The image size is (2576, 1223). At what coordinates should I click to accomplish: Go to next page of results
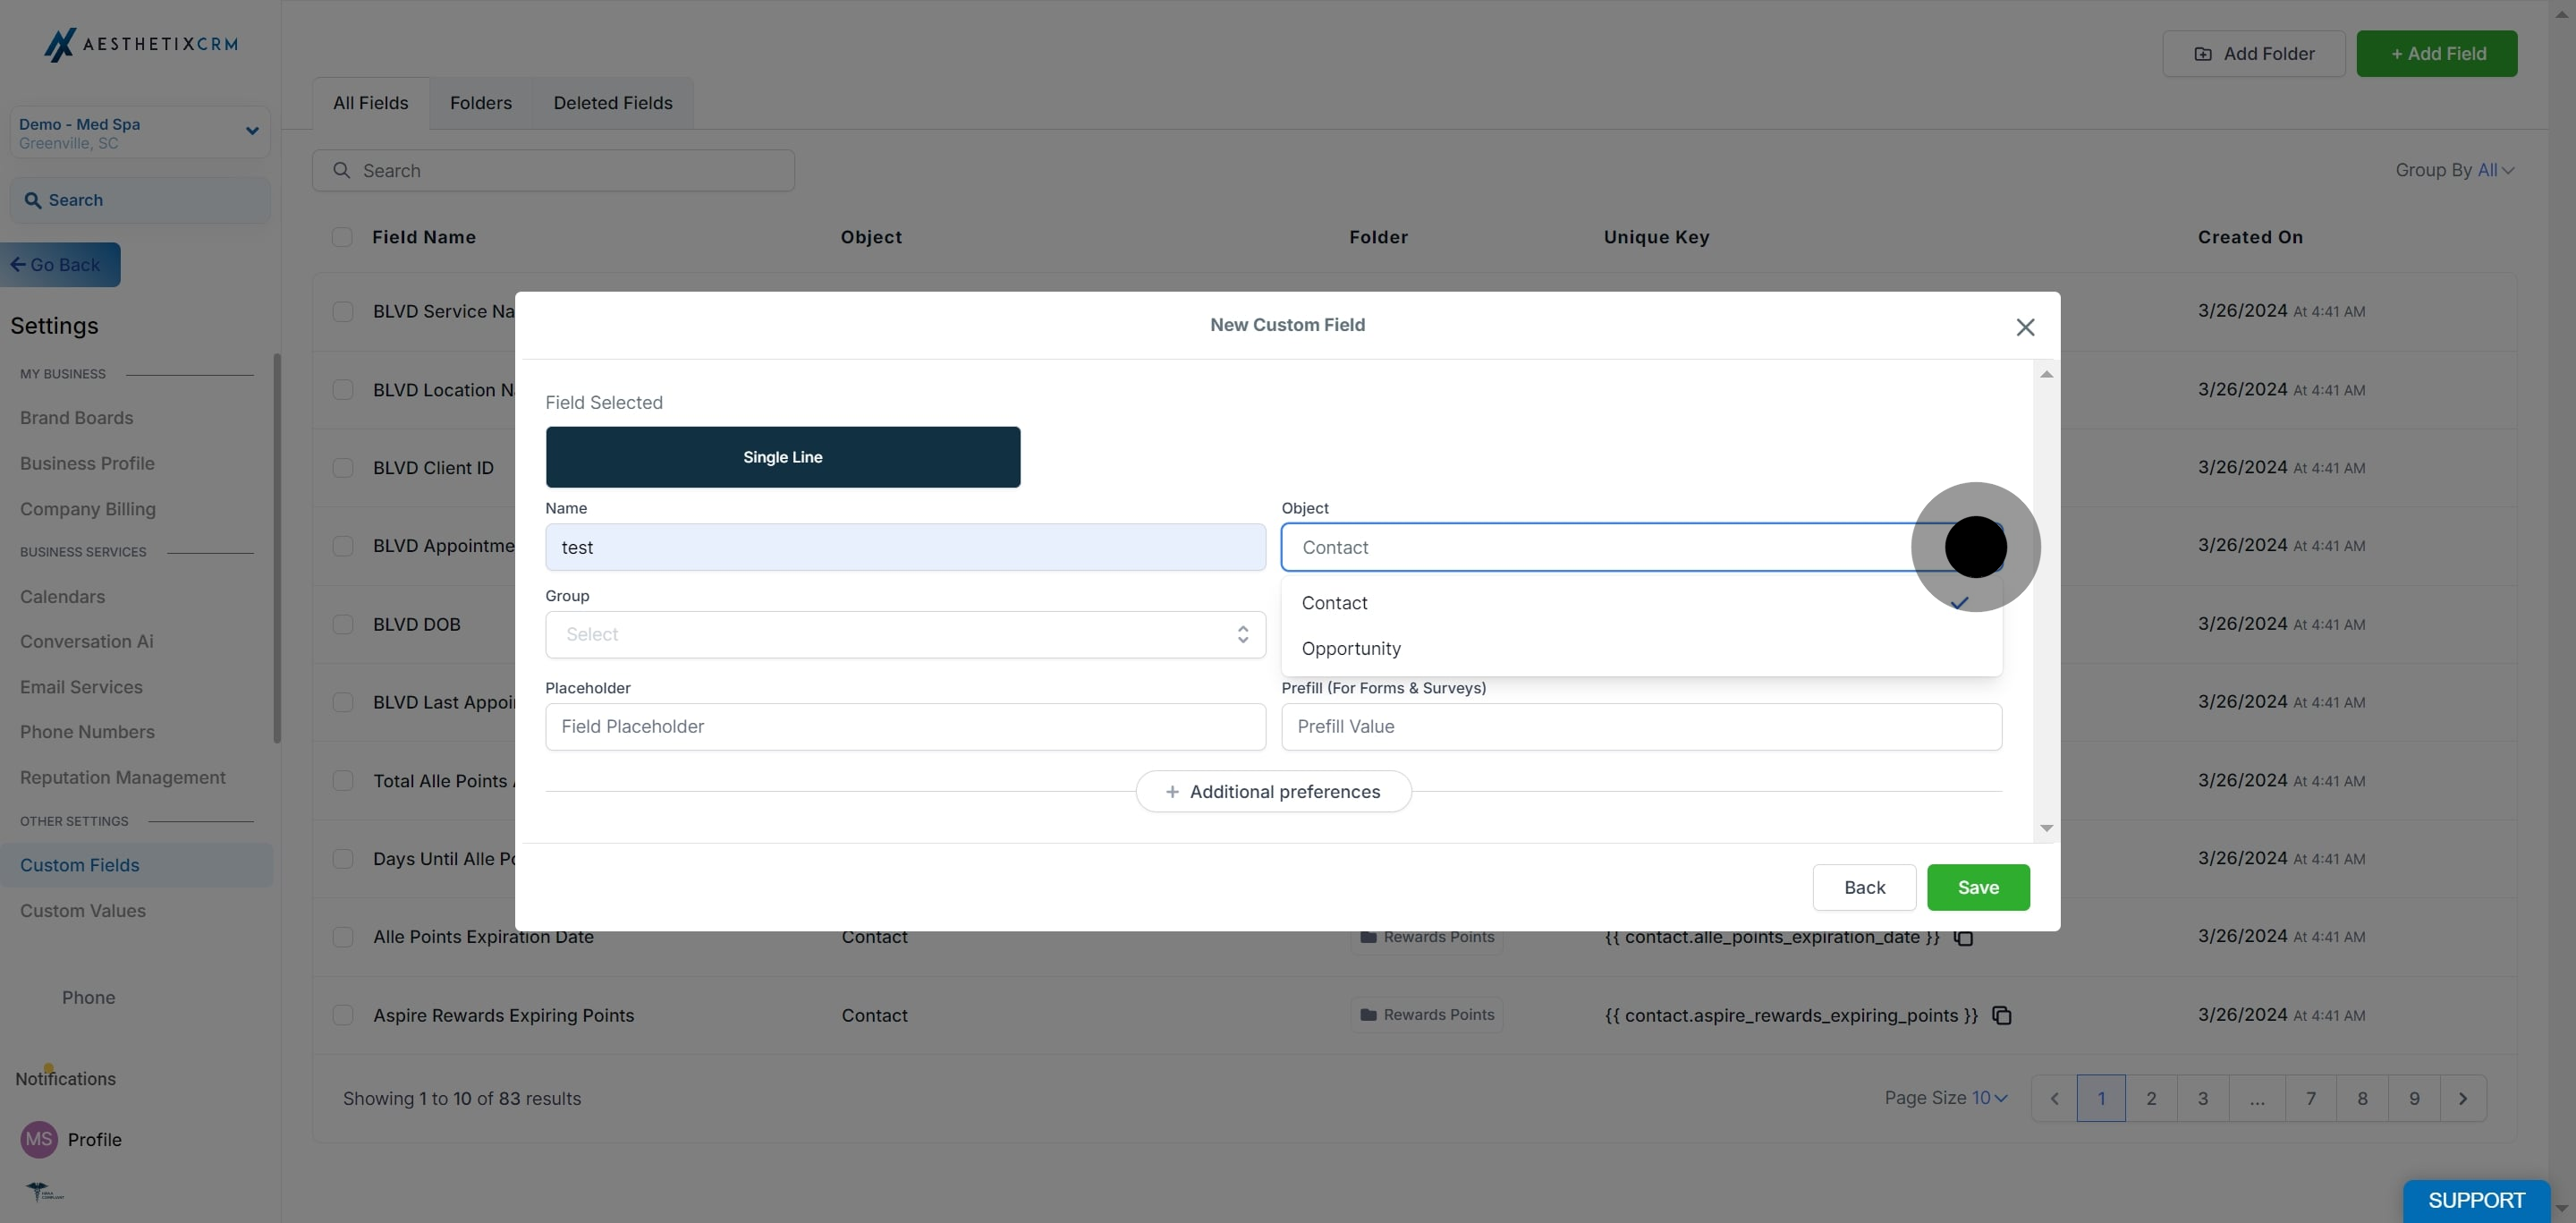point(2462,1098)
